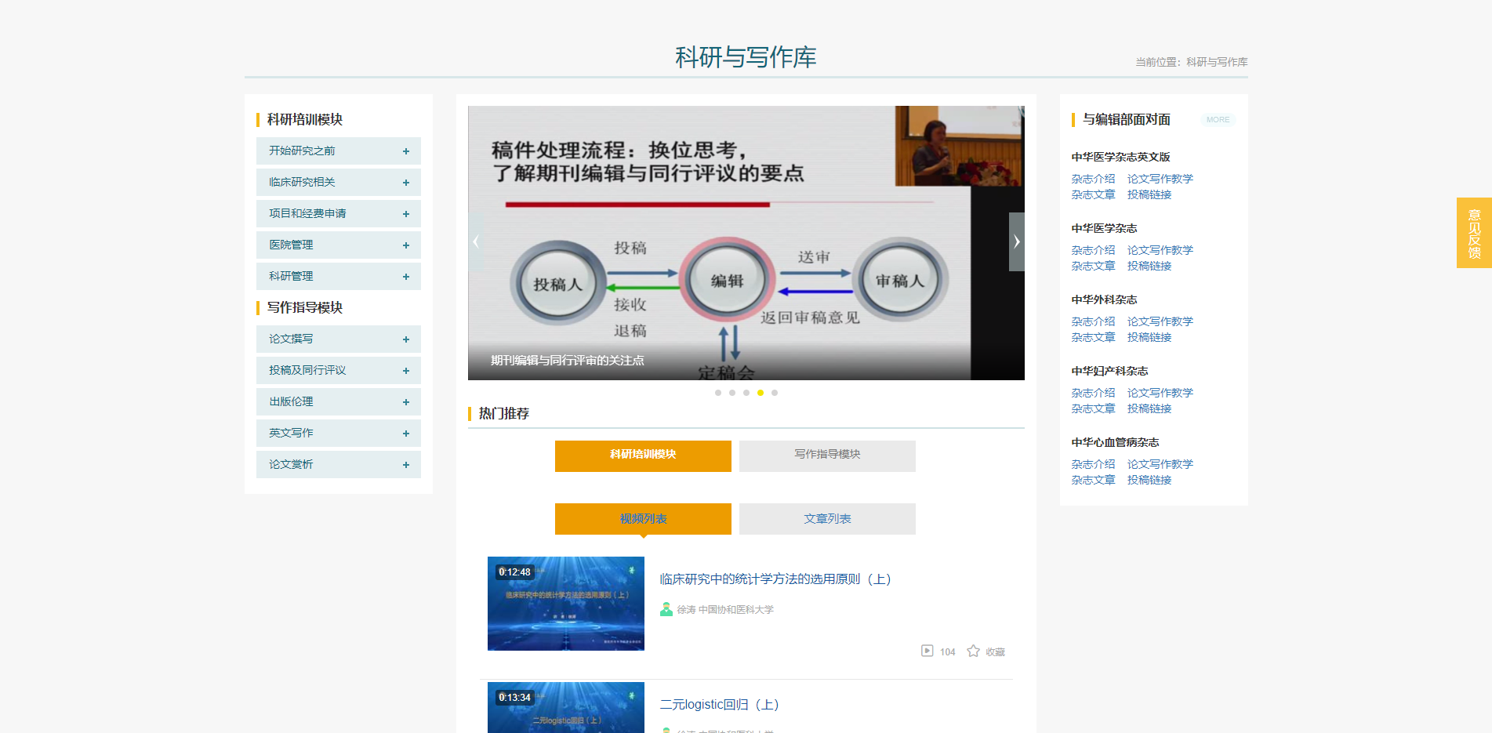Click the previous slide arrow on the carousel
The height and width of the screenshot is (733, 1492).
[476, 241]
